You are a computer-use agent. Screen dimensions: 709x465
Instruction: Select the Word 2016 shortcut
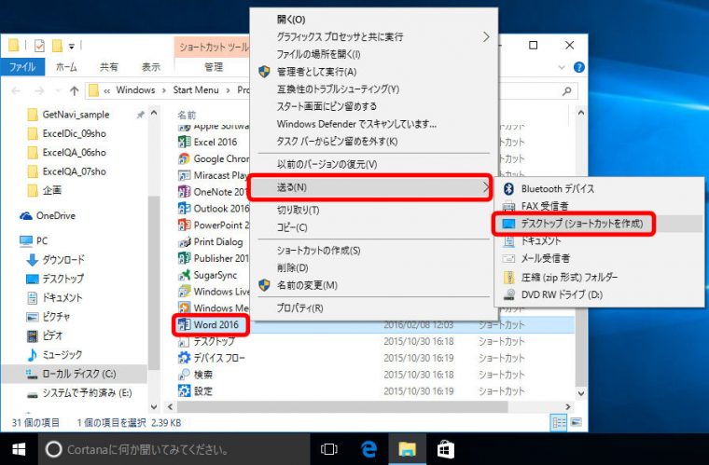point(210,324)
